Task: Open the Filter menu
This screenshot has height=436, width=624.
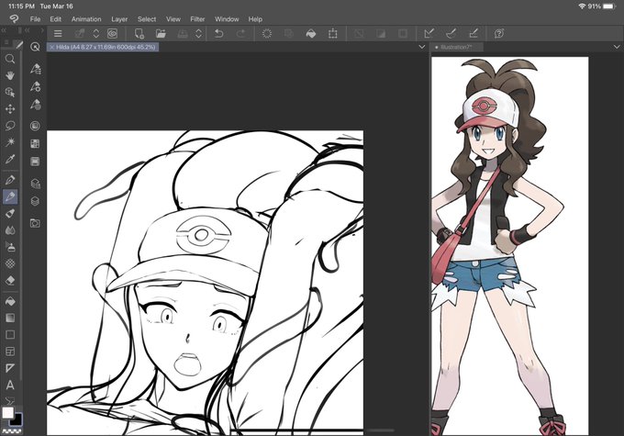Action: click(197, 19)
